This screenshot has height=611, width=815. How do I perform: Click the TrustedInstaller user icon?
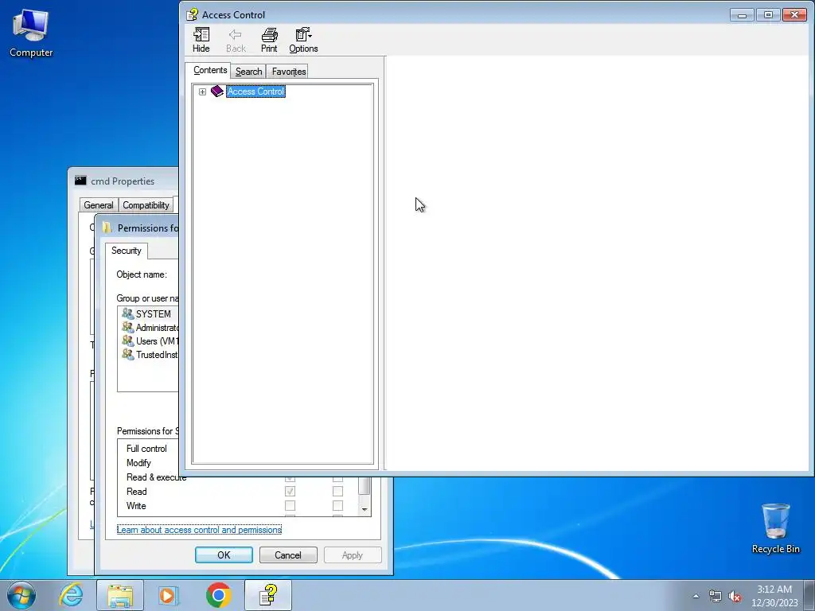[127, 354]
